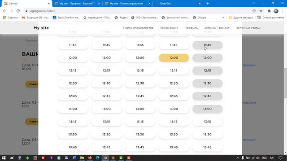The image size is (287, 161).
Task: Pick 12:00 in the leftmost column
Action: [x=73, y=58]
